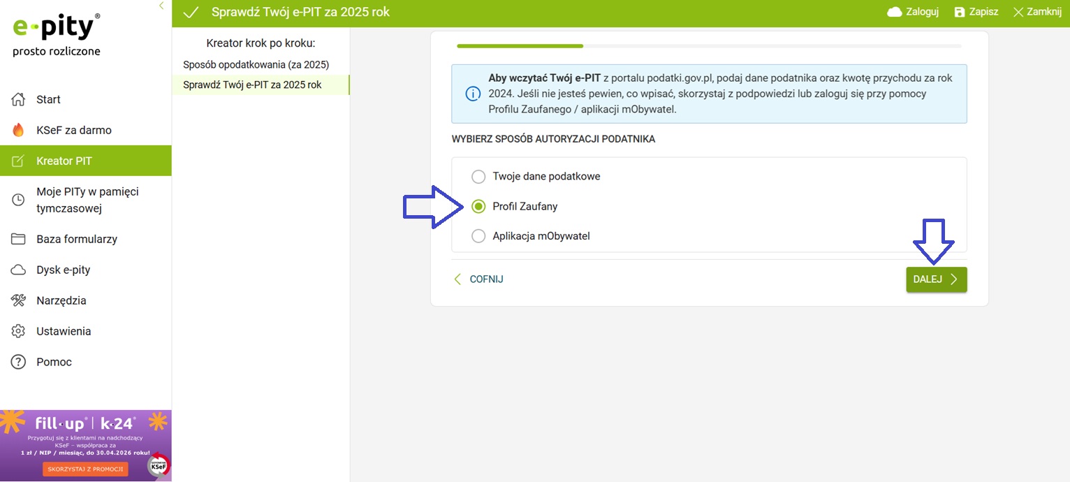Choose Aplikacja mObywatel radio option
The height and width of the screenshot is (482, 1070).
(478, 236)
